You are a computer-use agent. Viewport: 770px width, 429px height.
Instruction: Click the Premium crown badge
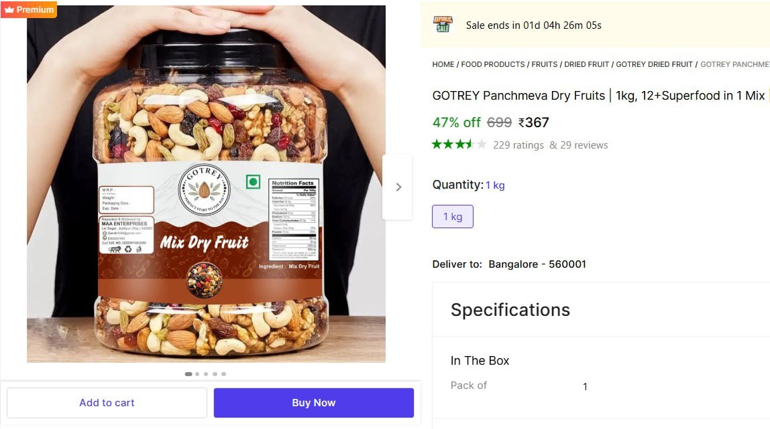pyautogui.click(x=29, y=9)
